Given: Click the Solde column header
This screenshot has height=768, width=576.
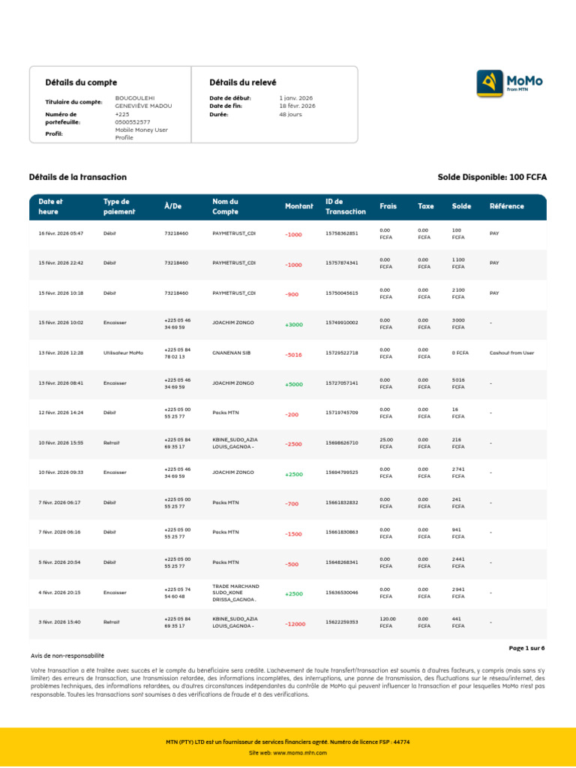Looking at the screenshot, I should tap(461, 206).
